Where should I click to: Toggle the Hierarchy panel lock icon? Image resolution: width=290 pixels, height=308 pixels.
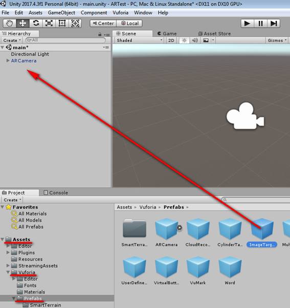[x=100, y=34]
